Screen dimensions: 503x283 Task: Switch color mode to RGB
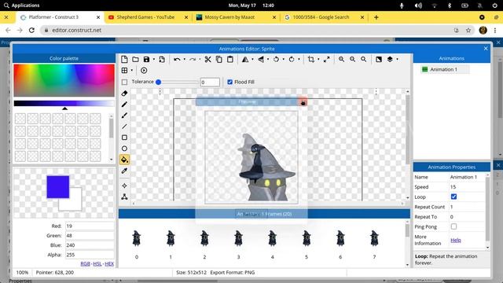coord(85,264)
